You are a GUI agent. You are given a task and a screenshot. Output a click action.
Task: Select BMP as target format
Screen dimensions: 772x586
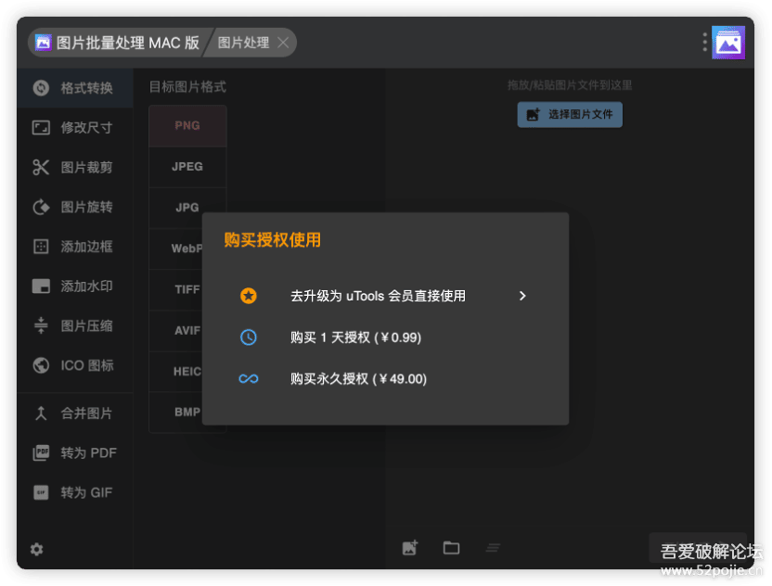[175, 412]
